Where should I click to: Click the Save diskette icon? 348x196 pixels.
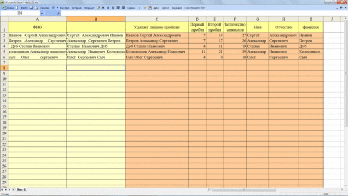pyautogui.click(x=32, y=8)
